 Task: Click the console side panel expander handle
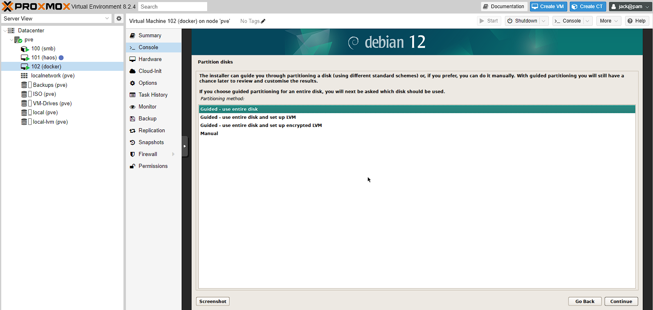pos(185,146)
